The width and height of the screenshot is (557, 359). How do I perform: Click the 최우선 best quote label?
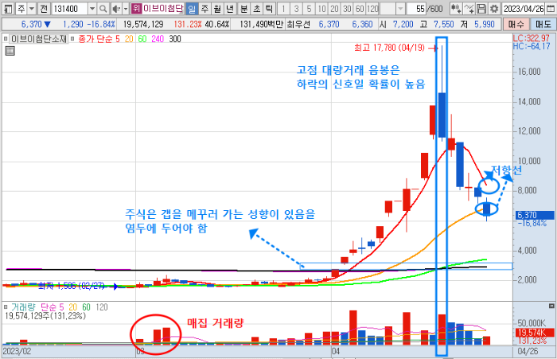pos(298,25)
